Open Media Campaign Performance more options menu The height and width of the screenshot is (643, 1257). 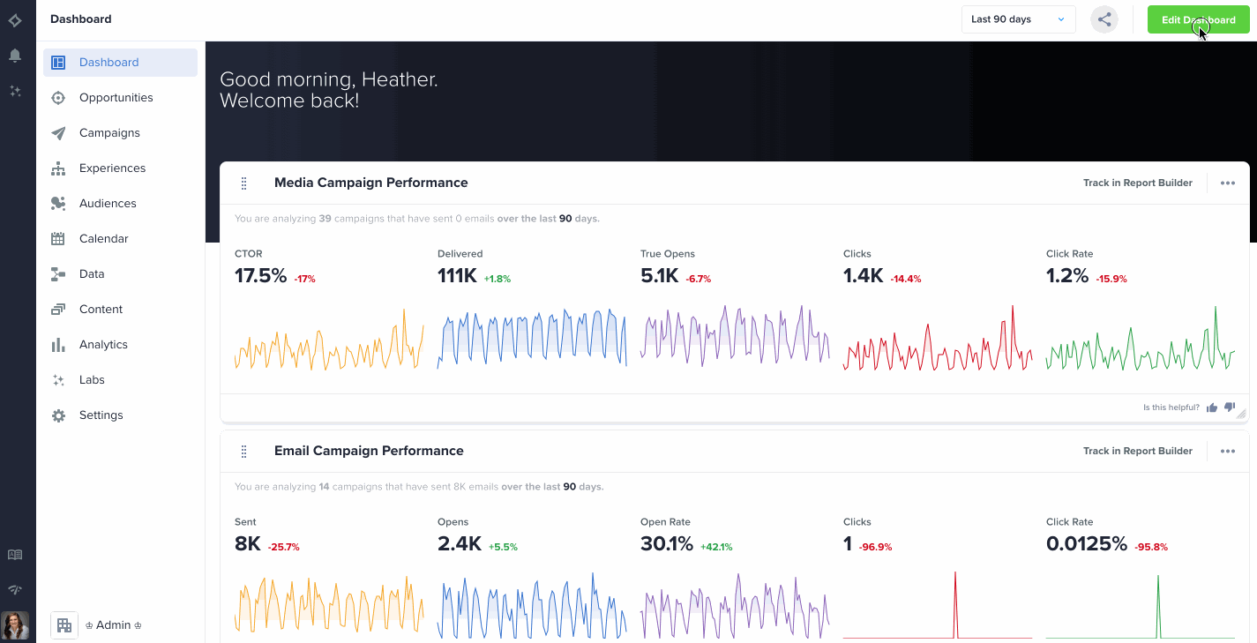tap(1227, 183)
